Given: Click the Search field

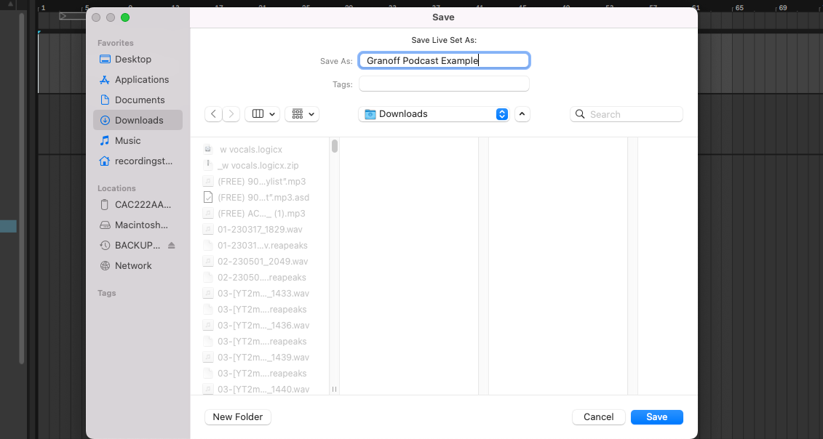Looking at the screenshot, I should pyautogui.click(x=627, y=114).
